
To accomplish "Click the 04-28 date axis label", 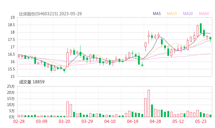I will (x=155, y=121).
